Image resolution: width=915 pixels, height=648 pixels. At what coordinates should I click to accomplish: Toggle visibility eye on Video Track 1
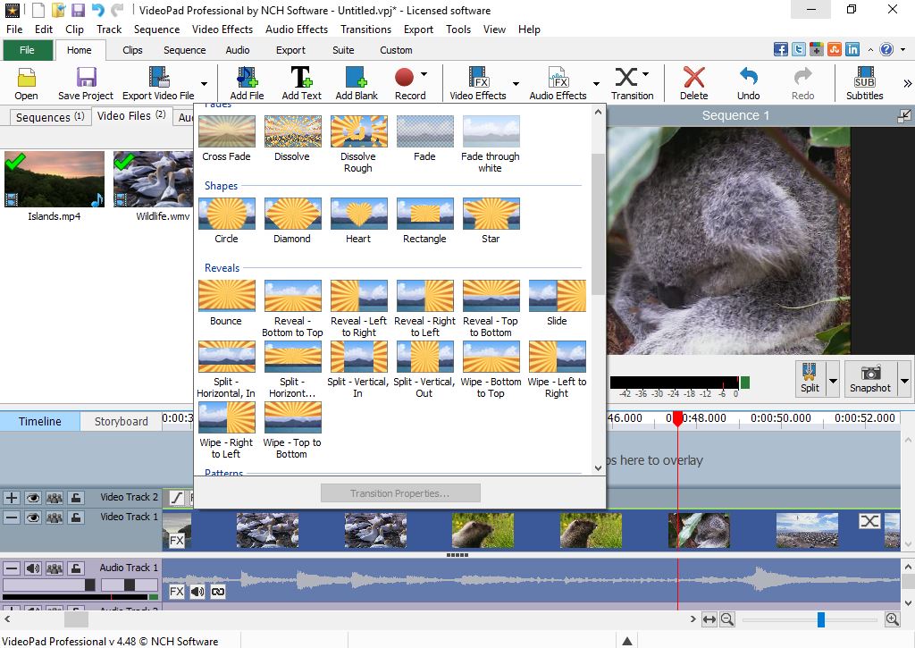33,518
